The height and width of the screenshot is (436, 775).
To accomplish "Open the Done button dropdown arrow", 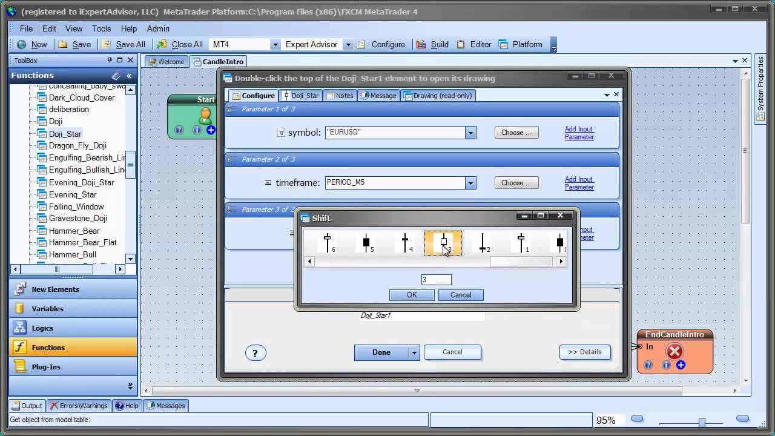I will click(414, 352).
